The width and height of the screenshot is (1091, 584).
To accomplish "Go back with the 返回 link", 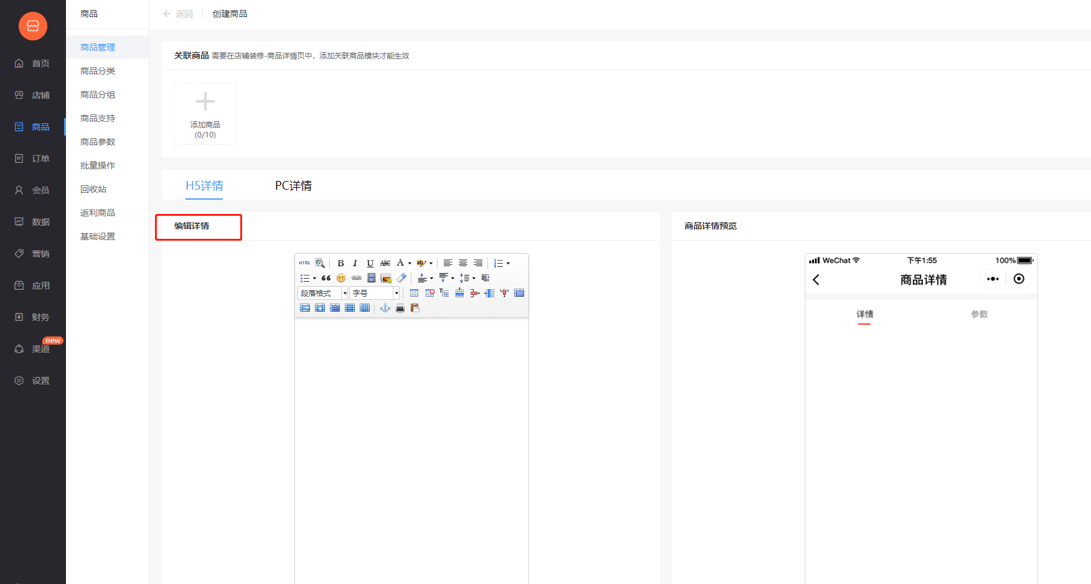I will click(178, 14).
